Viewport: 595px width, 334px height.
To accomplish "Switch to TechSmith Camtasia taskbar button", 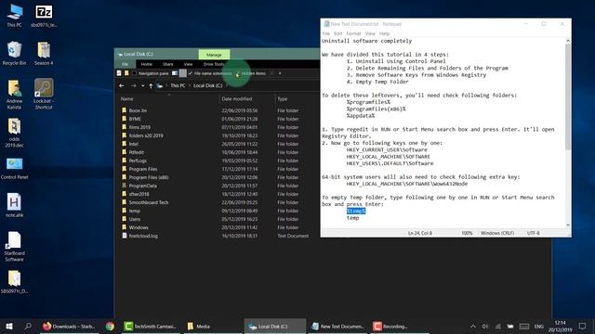I will pos(151,326).
